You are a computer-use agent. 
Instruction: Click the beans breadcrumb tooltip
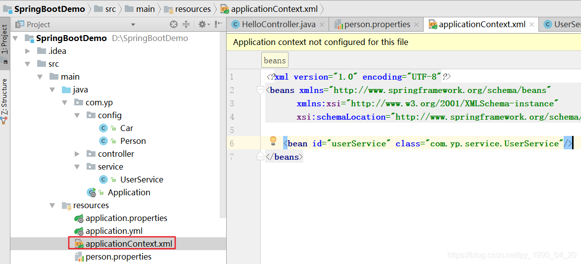click(x=275, y=60)
